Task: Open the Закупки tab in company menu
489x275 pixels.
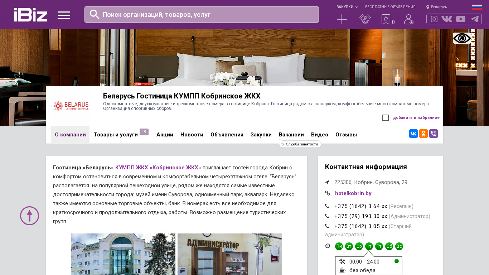Action: pos(261,135)
